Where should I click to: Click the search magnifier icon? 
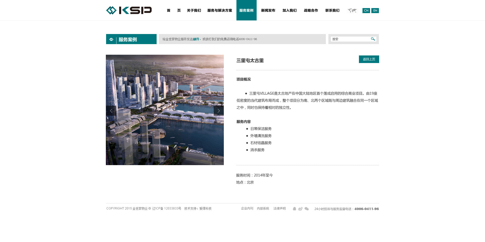click(x=373, y=39)
